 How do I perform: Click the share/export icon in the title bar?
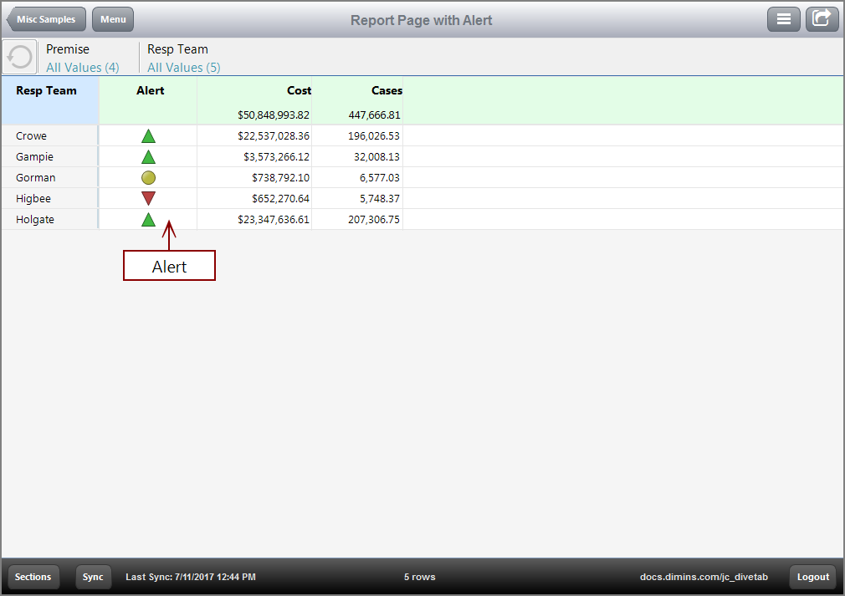point(822,18)
